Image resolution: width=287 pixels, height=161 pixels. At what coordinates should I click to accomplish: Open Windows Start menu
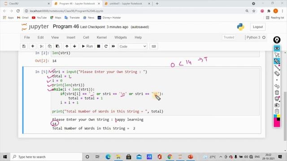(x=5, y=157)
